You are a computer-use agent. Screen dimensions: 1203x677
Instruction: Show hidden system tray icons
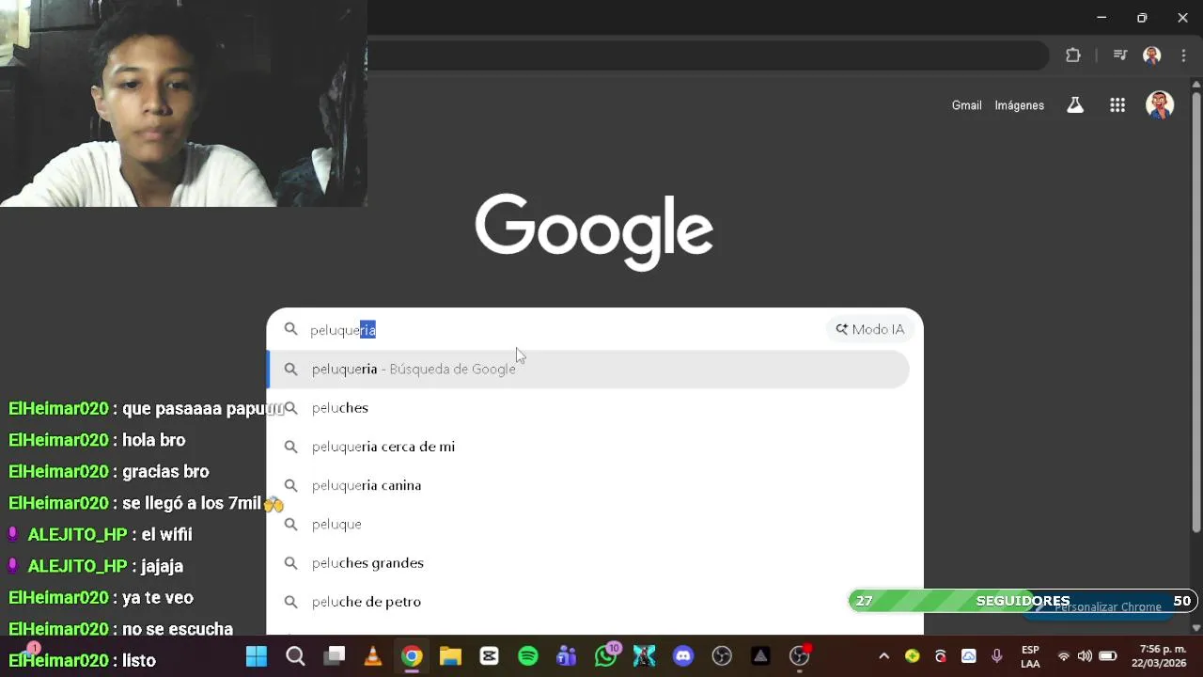coord(883,656)
